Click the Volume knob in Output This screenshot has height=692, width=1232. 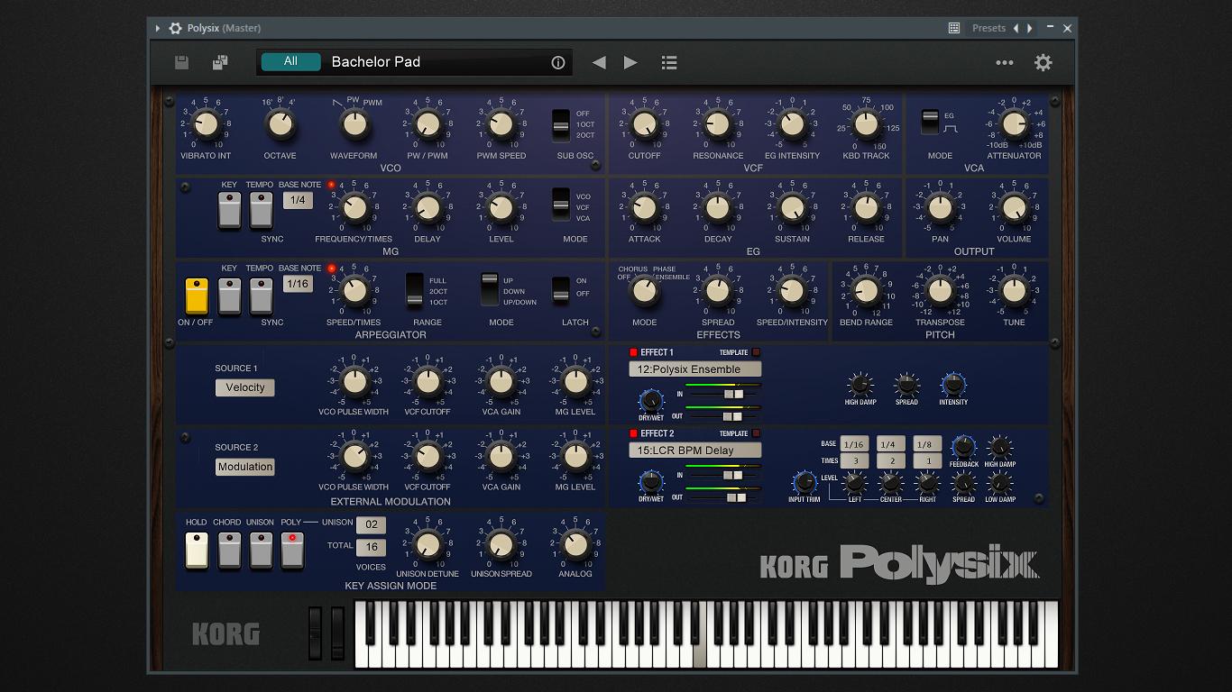(1014, 208)
